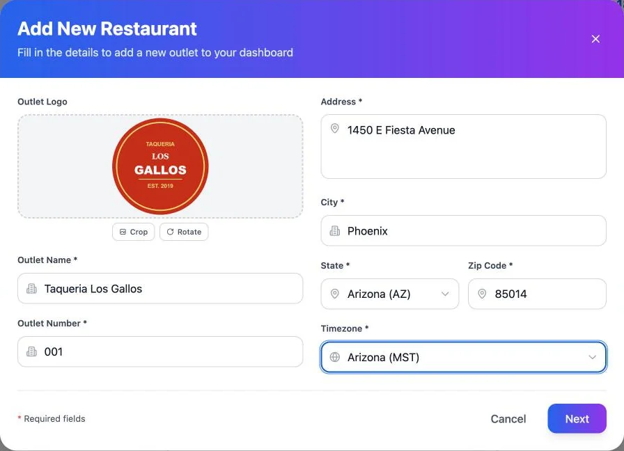
Task: Click the pin icon in Zip Code field
Action: (482, 294)
